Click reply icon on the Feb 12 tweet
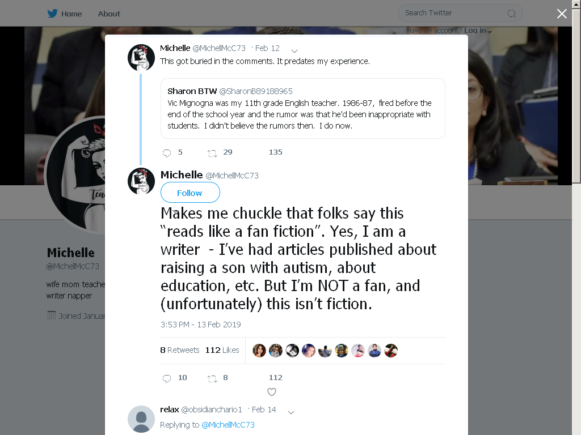 coord(167,153)
